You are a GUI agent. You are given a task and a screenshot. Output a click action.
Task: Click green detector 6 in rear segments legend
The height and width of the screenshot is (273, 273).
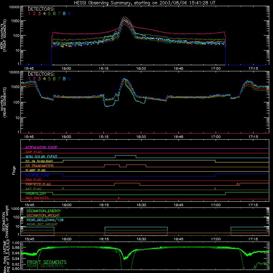click(x=54, y=79)
